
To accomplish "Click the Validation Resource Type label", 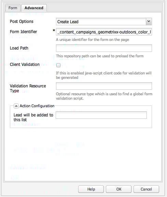I will pos(28,88).
